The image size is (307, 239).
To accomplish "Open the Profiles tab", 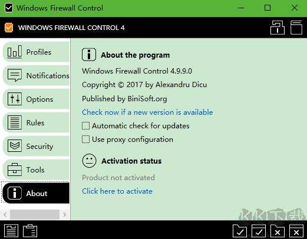I will click(36, 52).
